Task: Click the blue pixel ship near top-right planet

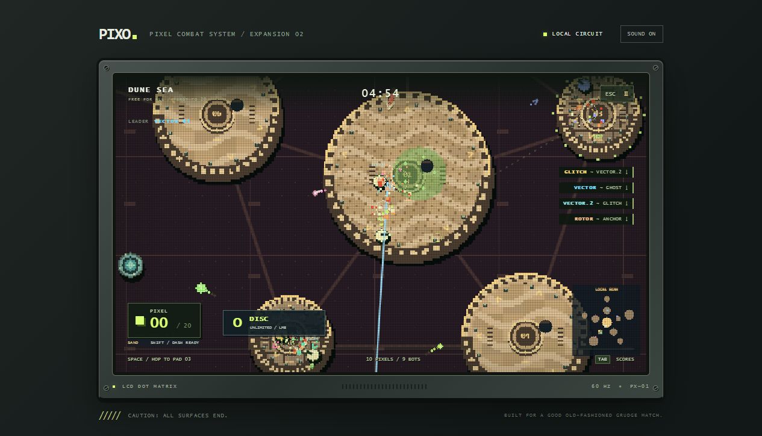Action: pos(534,102)
